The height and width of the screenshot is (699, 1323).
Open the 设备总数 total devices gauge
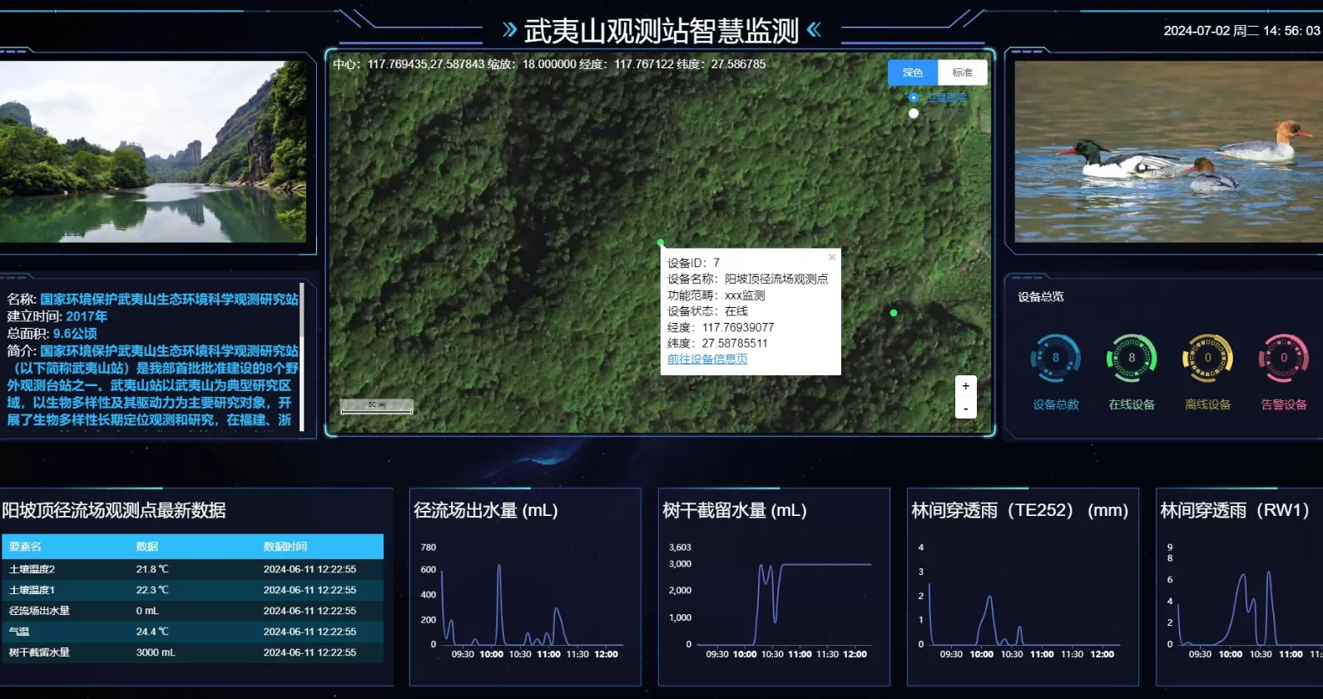(x=1056, y=358)
